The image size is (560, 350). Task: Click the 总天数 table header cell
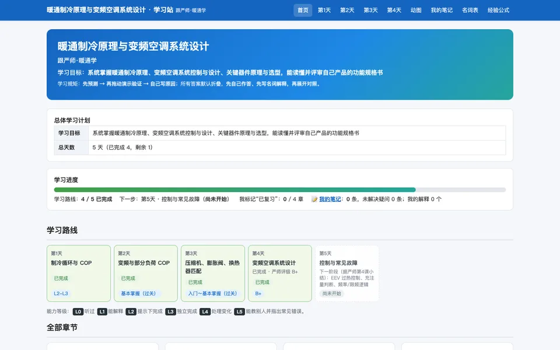pyautogui.click(x=71, y=148)
